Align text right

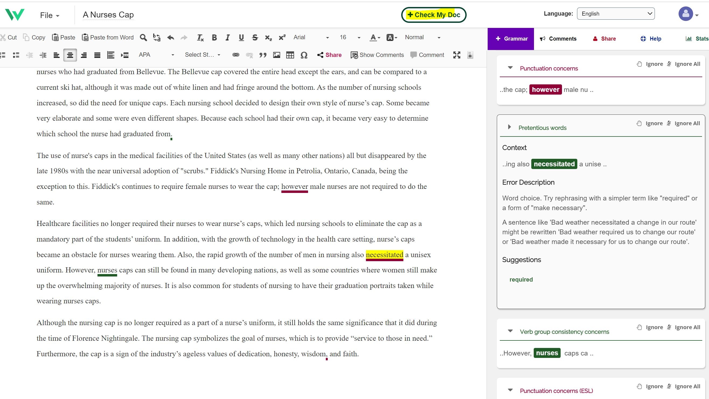tap(84, 55)
